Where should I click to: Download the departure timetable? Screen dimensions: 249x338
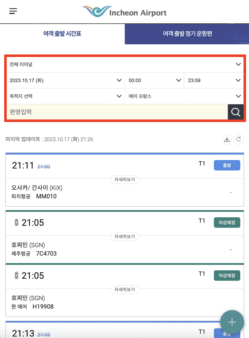pyautogui.click(x=227, y=139)
